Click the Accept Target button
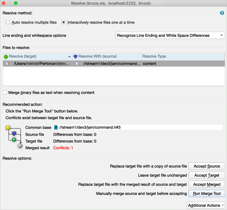This screenshot has width=227, height=210. 207,175
